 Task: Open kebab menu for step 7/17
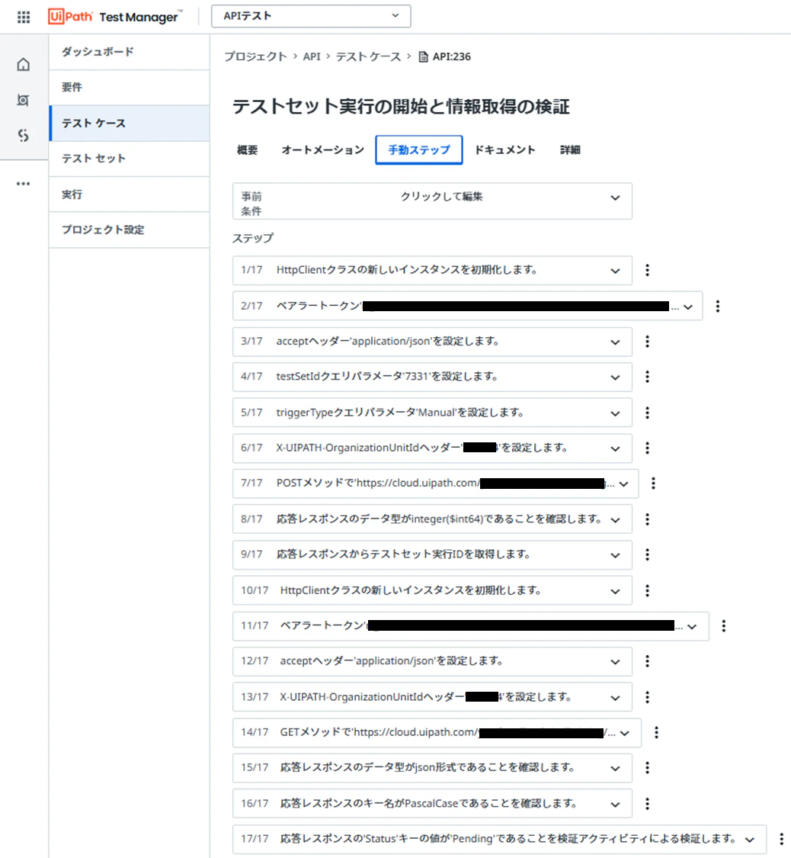coord(653,484)
